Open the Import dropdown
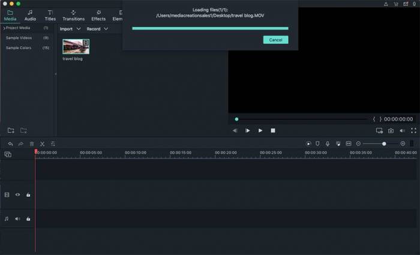420x255 pixels. click(x=70, y=29)
